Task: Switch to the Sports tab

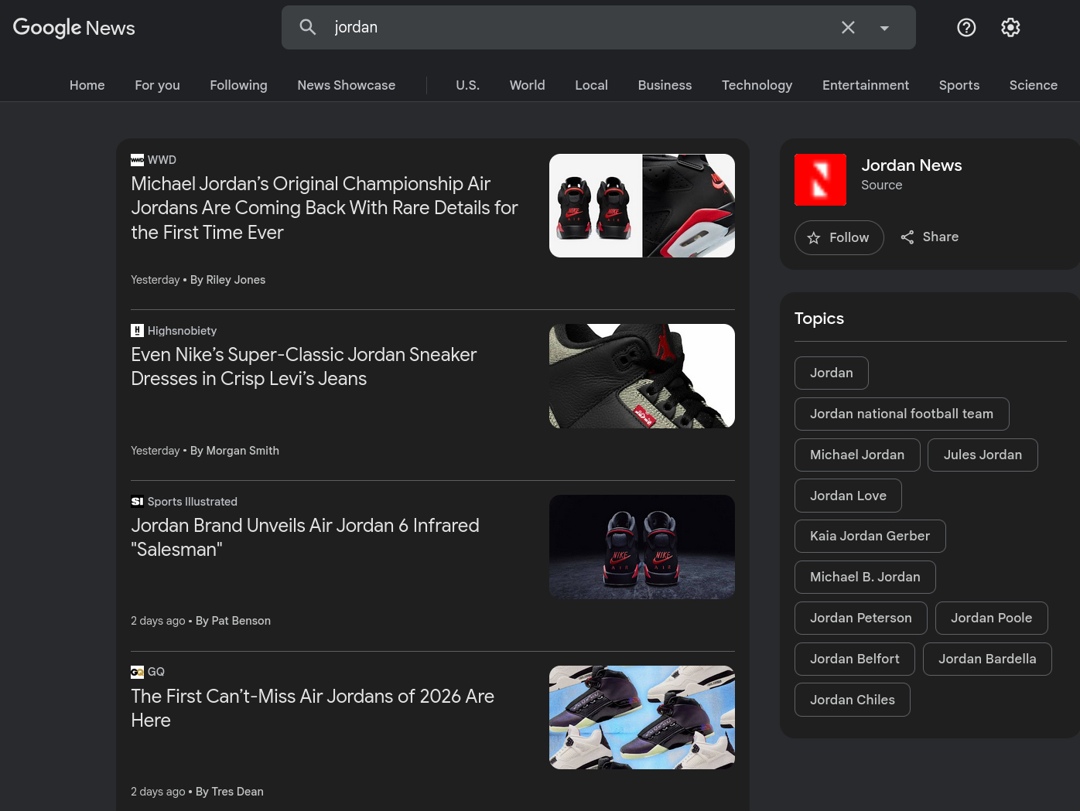Action: click(x=959, y=85)
